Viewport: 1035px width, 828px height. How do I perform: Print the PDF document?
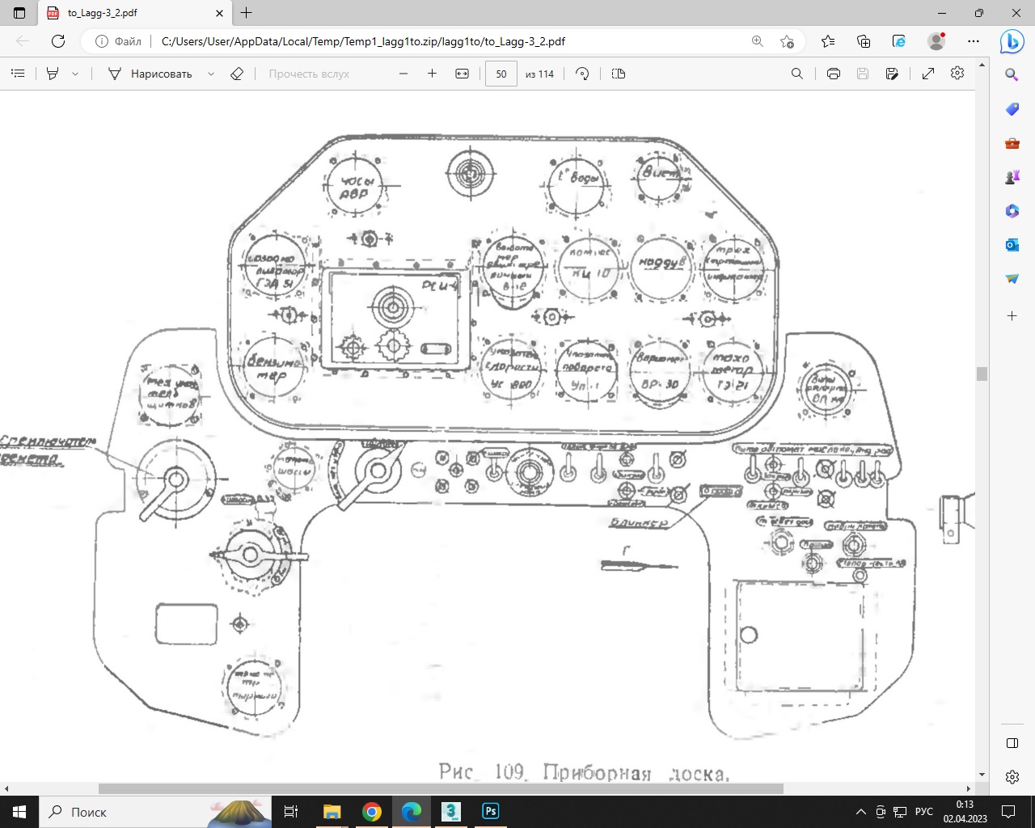point(834,74)
